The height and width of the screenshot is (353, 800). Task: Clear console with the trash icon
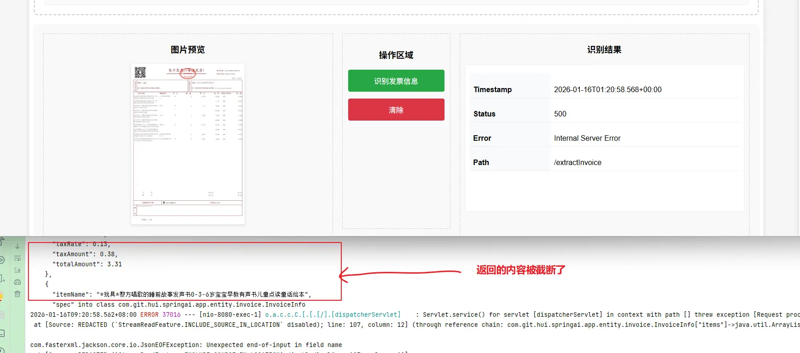pos(17,294)
